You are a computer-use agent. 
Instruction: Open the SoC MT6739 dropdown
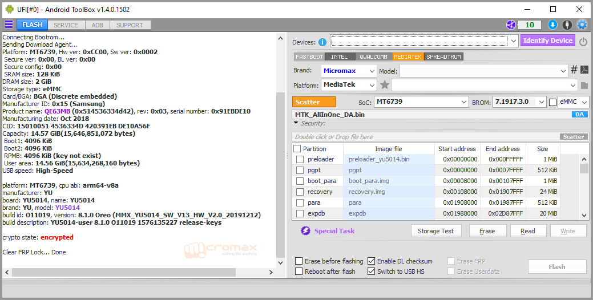(464, 102)
